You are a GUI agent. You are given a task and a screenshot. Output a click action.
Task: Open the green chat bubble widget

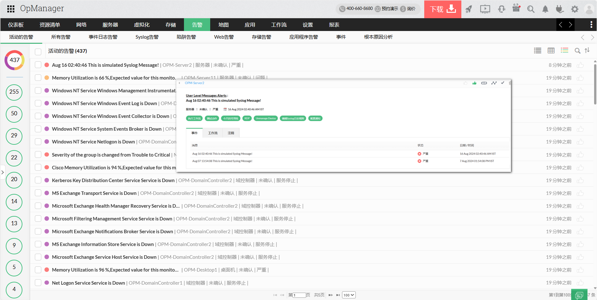pos(579,295)
